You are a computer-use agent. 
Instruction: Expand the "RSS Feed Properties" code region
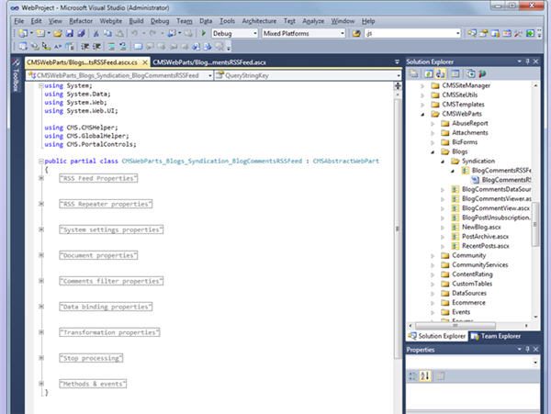click(x=43, y=178)
